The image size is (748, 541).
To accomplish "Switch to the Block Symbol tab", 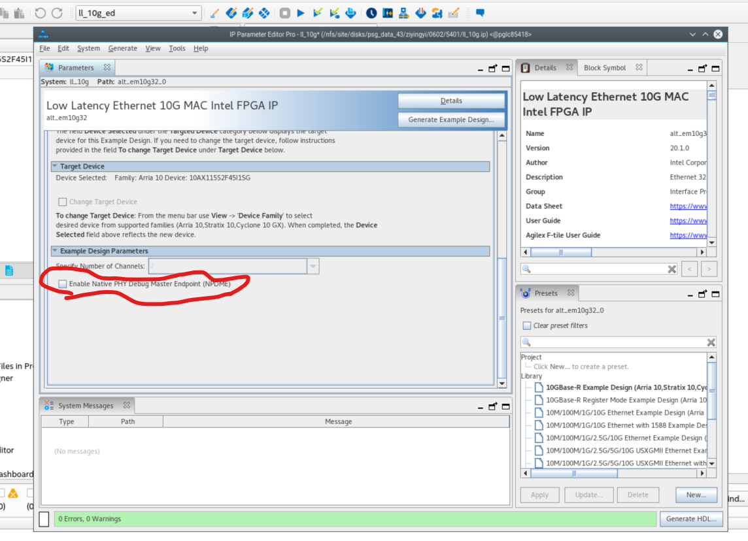I will click(604, 68).
